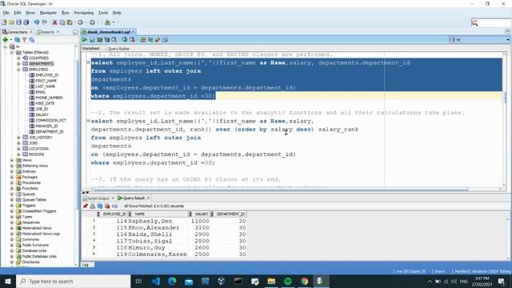Switch to the Script Output tab
Screen dimensions: 512x288
pos(98,198)
